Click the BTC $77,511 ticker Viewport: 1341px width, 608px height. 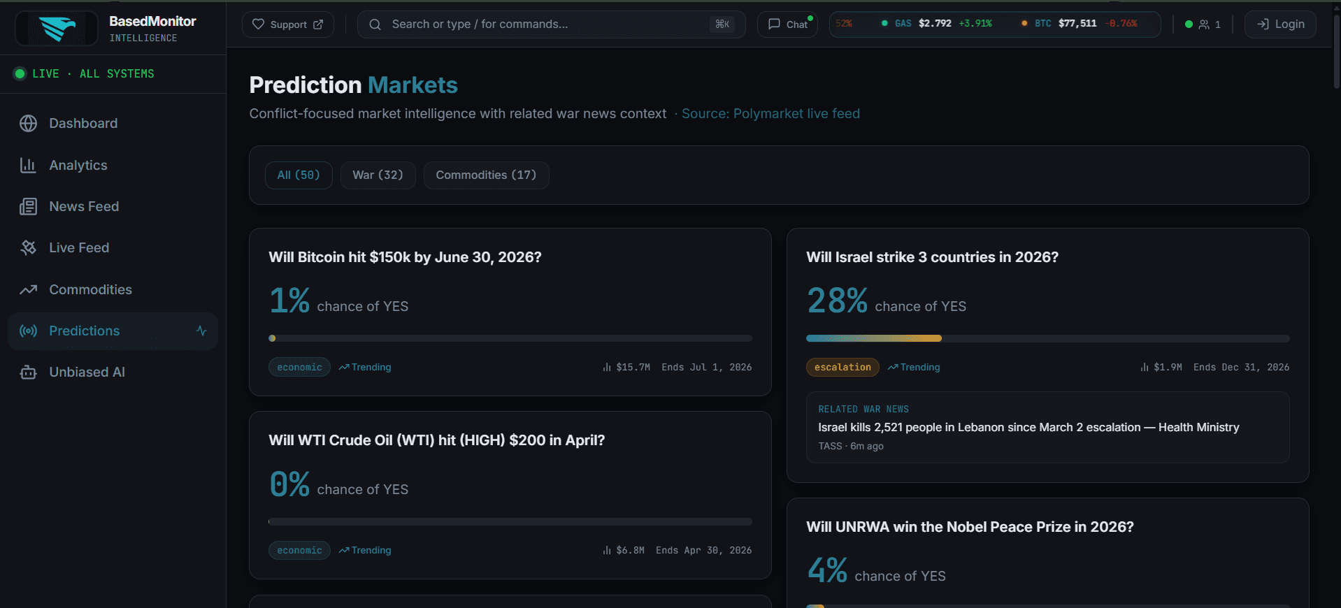(1080, 24)
